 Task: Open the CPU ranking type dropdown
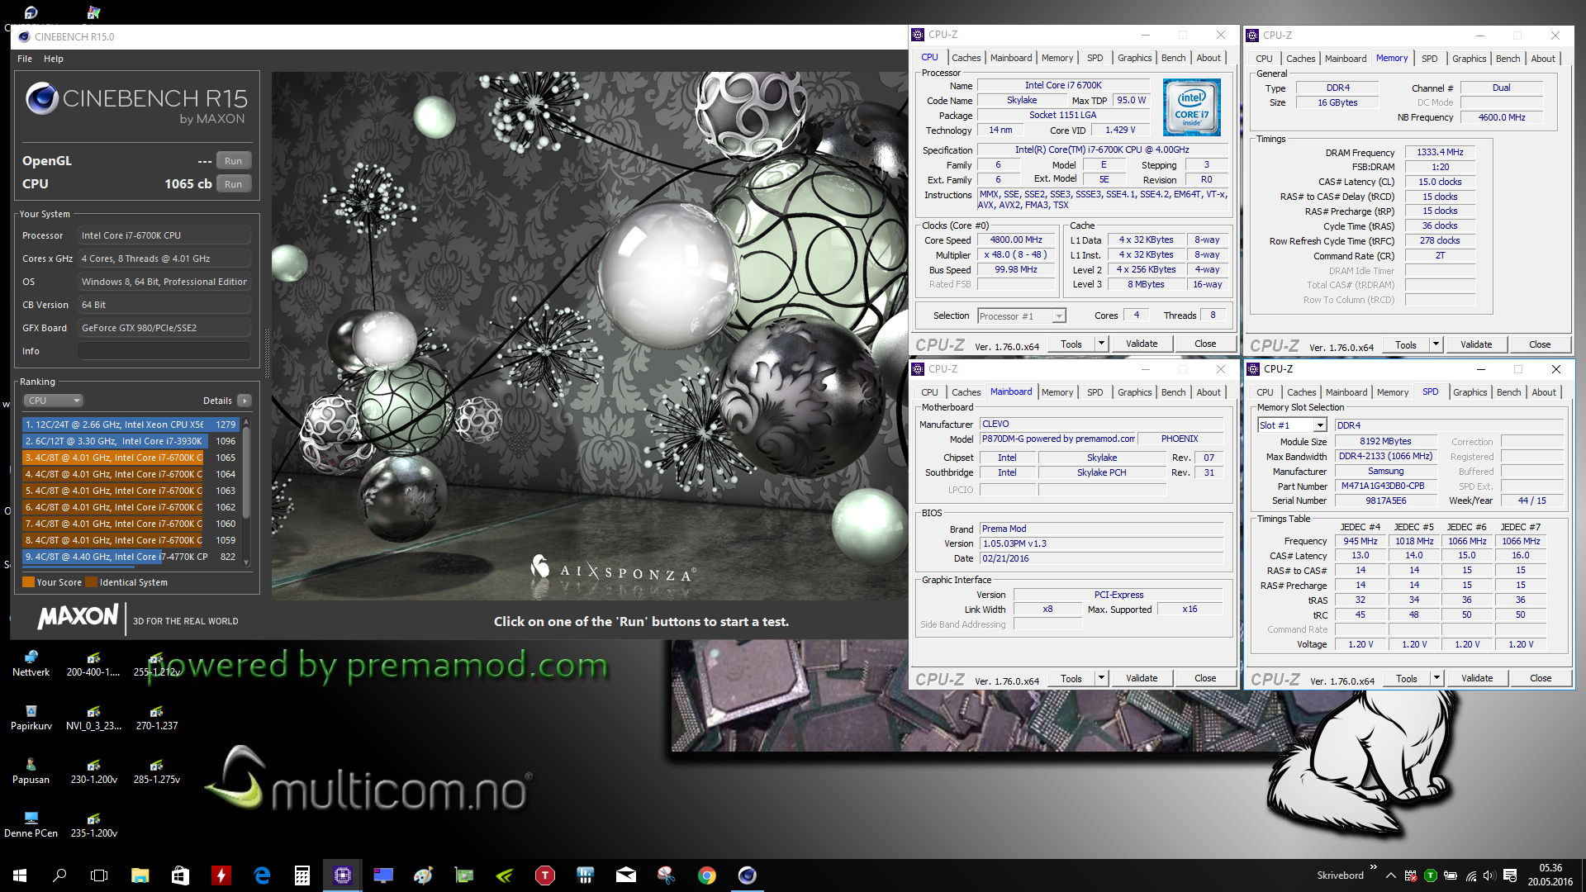click(54, 401)
